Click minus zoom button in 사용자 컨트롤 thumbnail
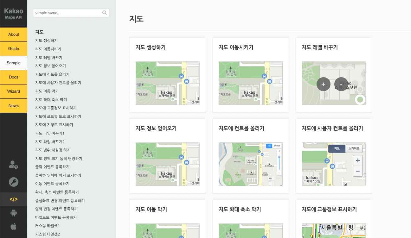 (358, 171)
